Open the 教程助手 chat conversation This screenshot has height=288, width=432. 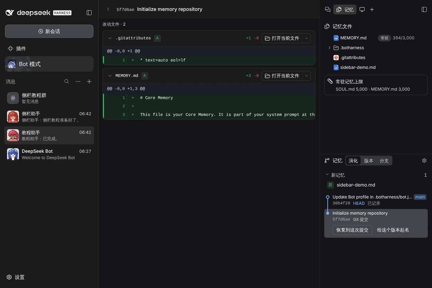[x=49, y=135]
